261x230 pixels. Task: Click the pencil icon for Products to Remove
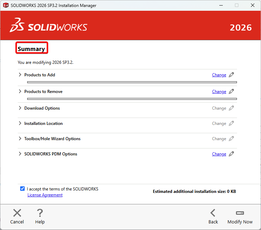click(x=231, y=91)
